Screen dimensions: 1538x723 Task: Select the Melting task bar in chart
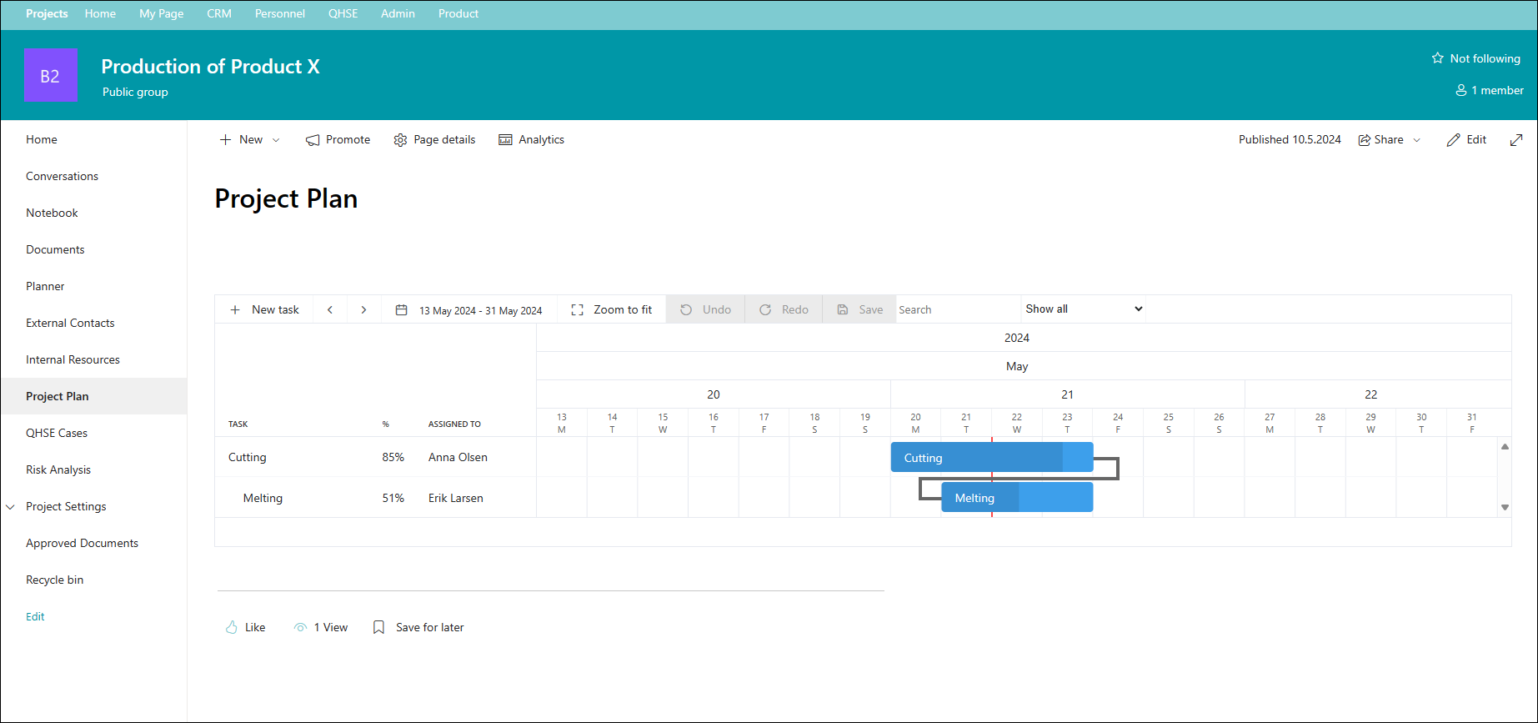tap(1017, 498)
